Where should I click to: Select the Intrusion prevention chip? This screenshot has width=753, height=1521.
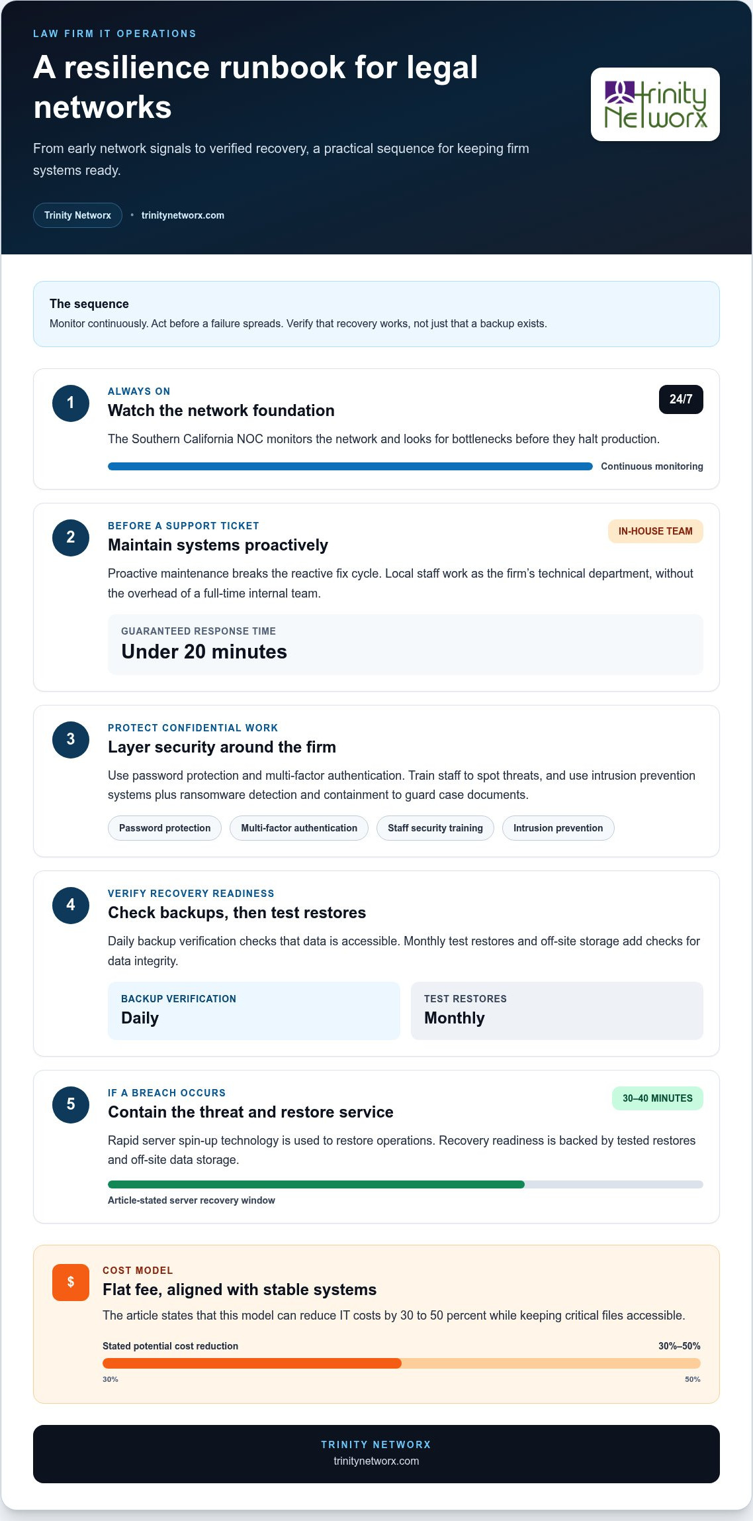tap(558, 828)
